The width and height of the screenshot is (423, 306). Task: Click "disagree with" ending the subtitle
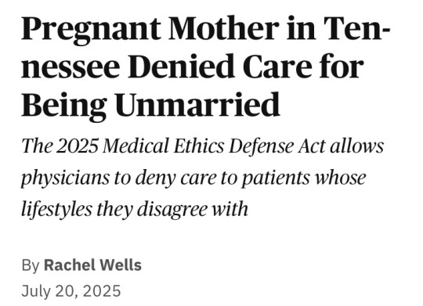193,210
